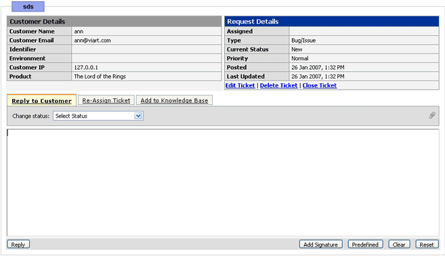This screenshot has width=445, height=256.
Task: Click the Edit Ticket link
Action: pos(240,85)
